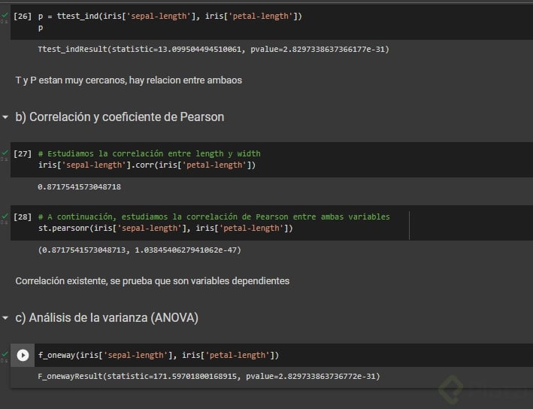Click the heading 'b) Correlación y coeficiente de Pearson'
The height and width of the screenshot is (409, 533).
click(120, 117)
